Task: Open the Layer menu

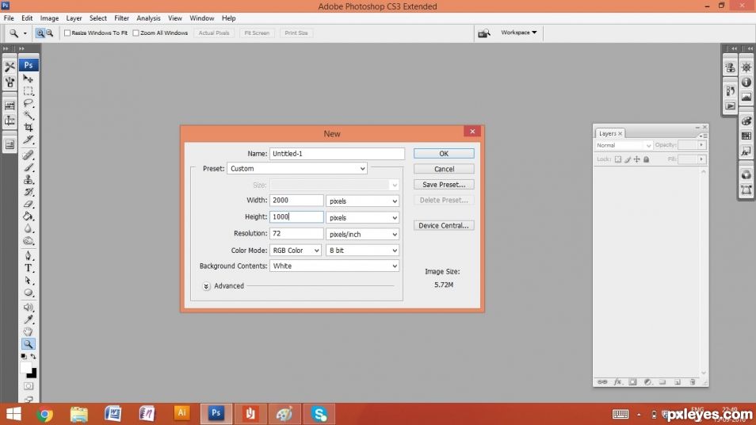Action: [74, 18]
